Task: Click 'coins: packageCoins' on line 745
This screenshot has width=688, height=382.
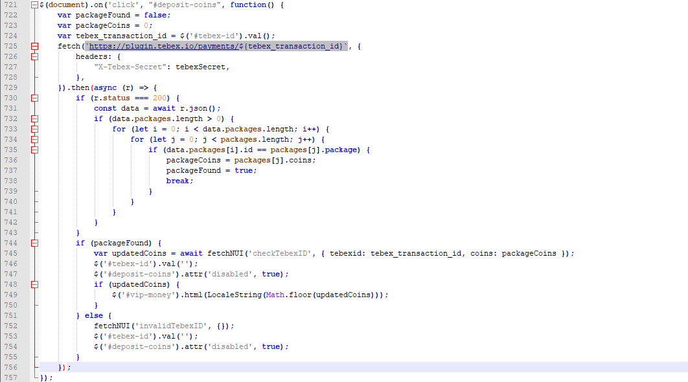Action: (x=513, y=254)
